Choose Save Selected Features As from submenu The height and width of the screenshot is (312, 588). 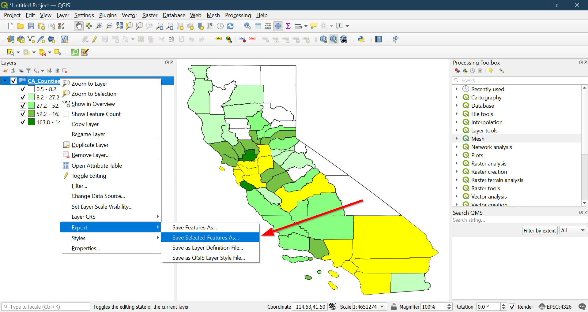pos(205,238)
